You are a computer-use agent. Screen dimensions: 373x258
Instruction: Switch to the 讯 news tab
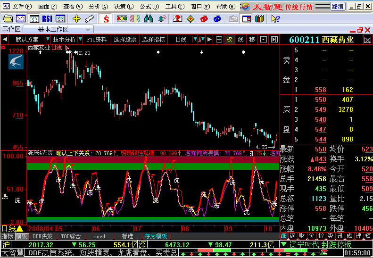[x=340, y=236]
